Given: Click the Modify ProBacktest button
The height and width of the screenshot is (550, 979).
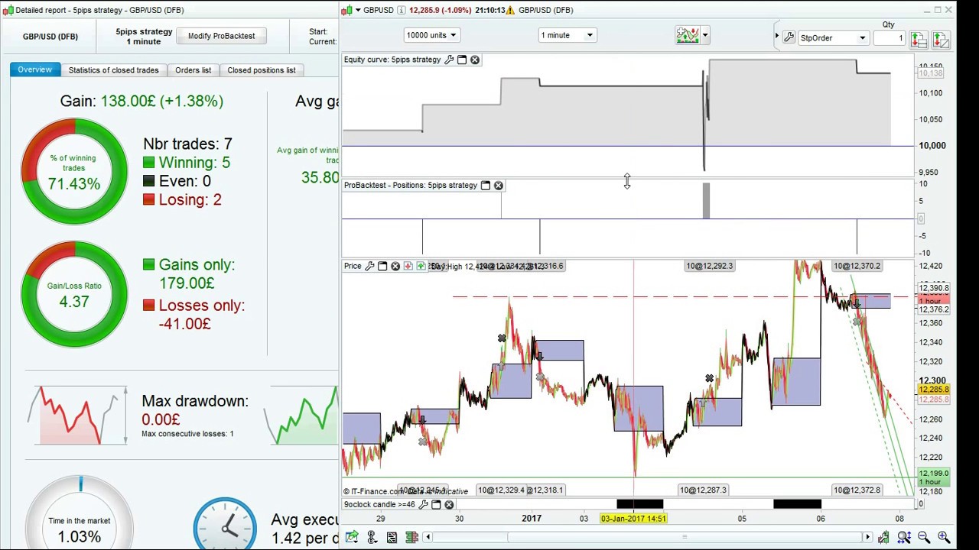Looking at the screenshot, I should point(221,36).
